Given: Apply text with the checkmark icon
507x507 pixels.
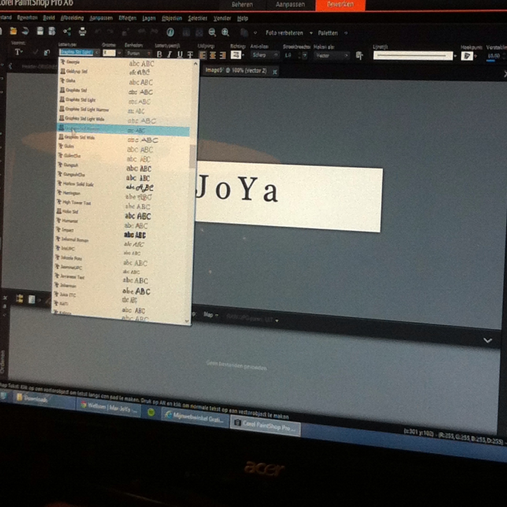Looking at the screenshot, I should pyautogui.click(x=35, y=52).
